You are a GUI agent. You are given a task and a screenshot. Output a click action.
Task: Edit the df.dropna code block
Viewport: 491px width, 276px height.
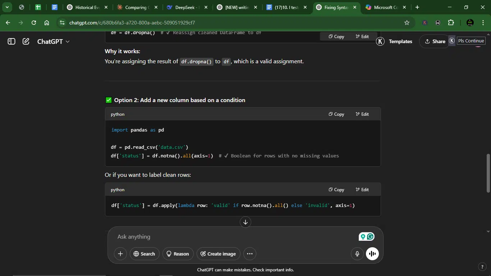pyautogui.click(x=362, y=36)
